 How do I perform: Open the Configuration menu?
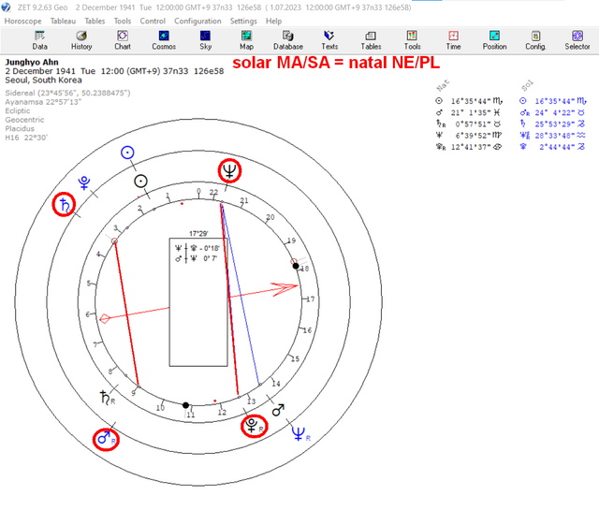(x=197, y=21)
